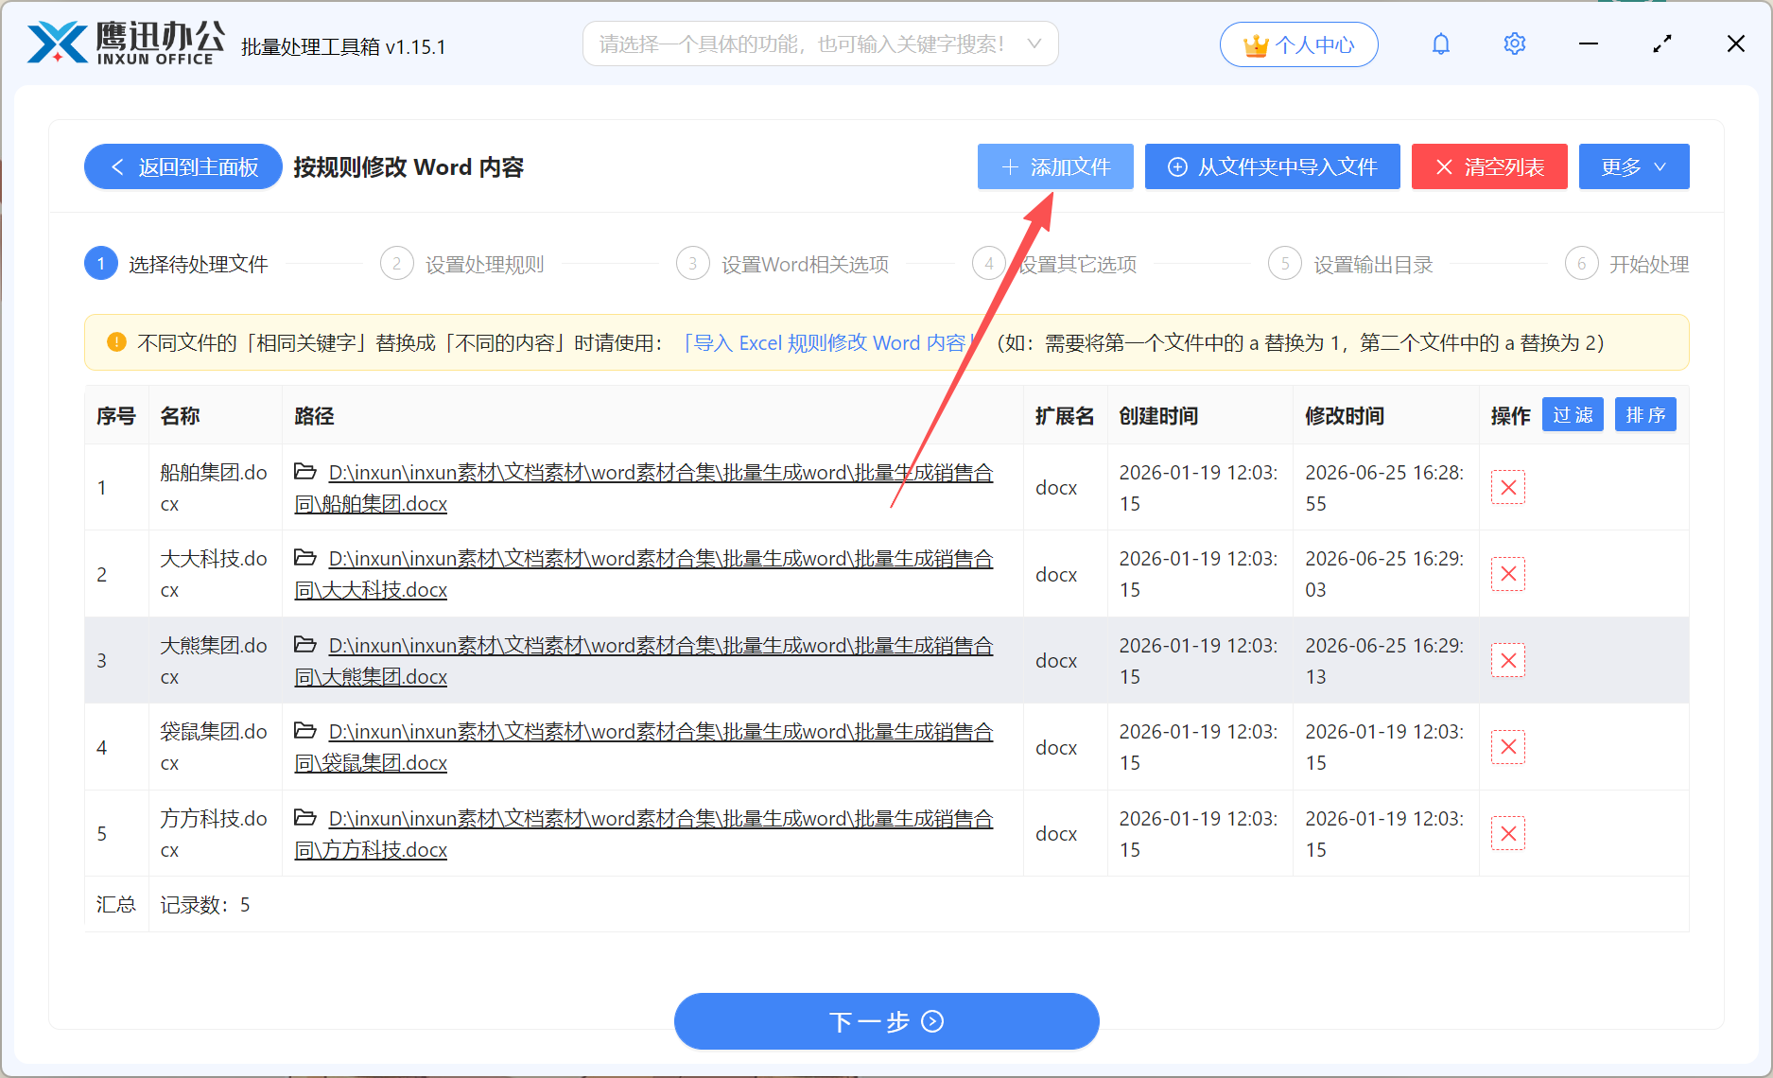Return to main panel with 返回到主面板

183,166
